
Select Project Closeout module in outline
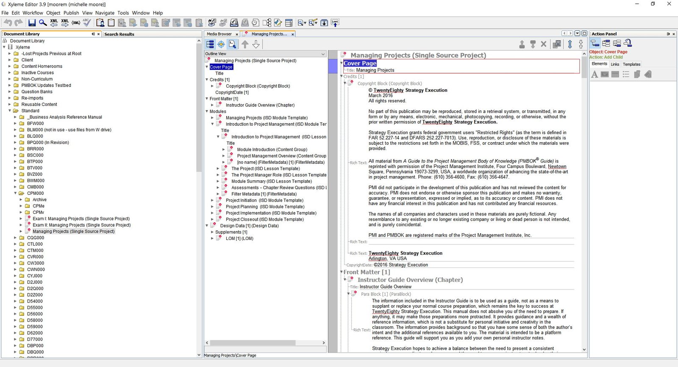(264, 220)
